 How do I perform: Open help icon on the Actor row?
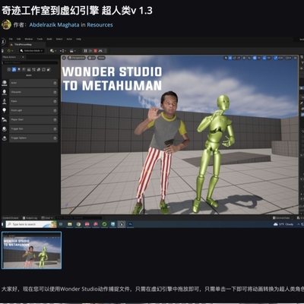tap(55, 83)
